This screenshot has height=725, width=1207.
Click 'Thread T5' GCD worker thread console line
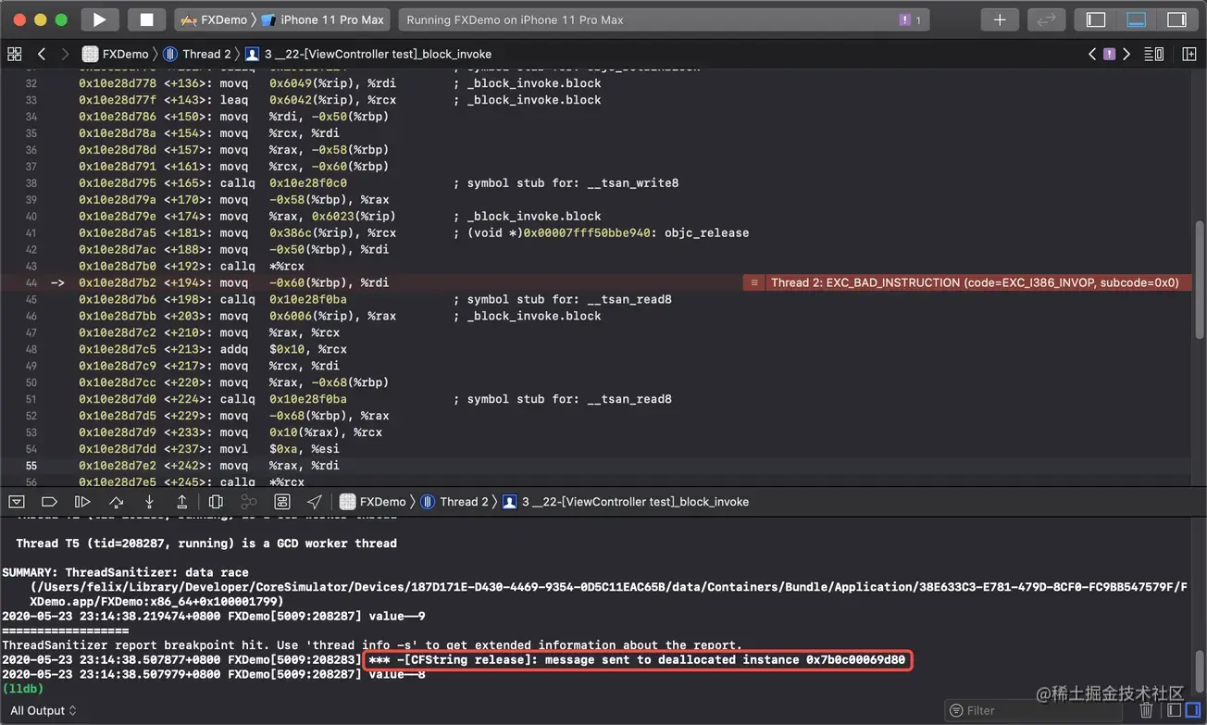[x=206, y=544]
